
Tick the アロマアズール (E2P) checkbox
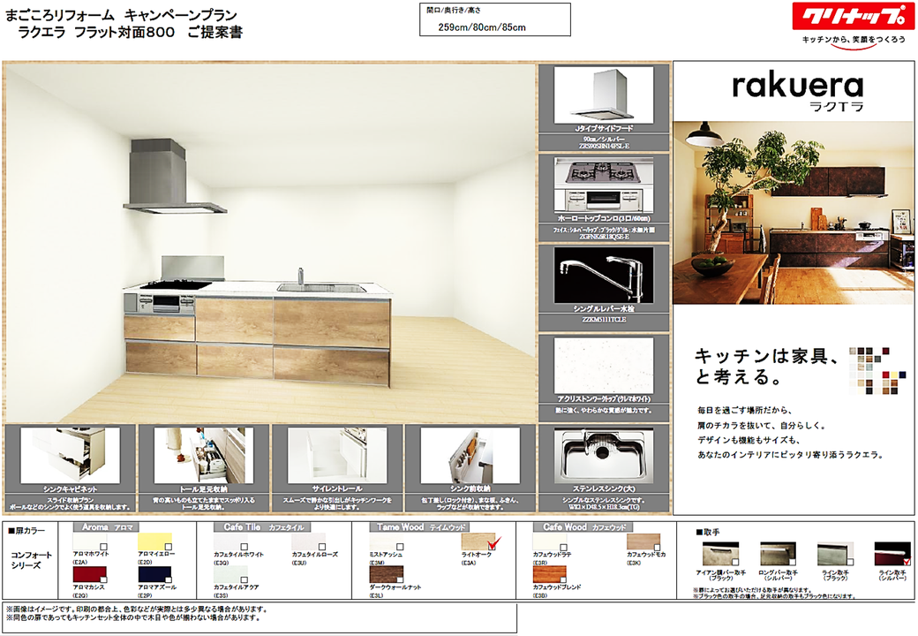[169, 579]
